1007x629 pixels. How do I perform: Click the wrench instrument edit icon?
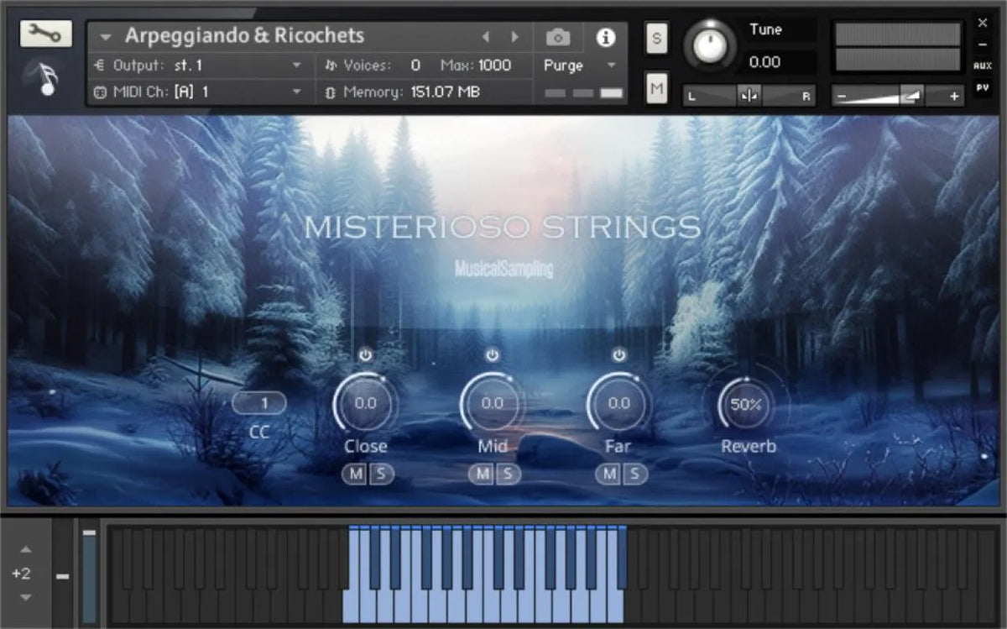click(48, 34)
